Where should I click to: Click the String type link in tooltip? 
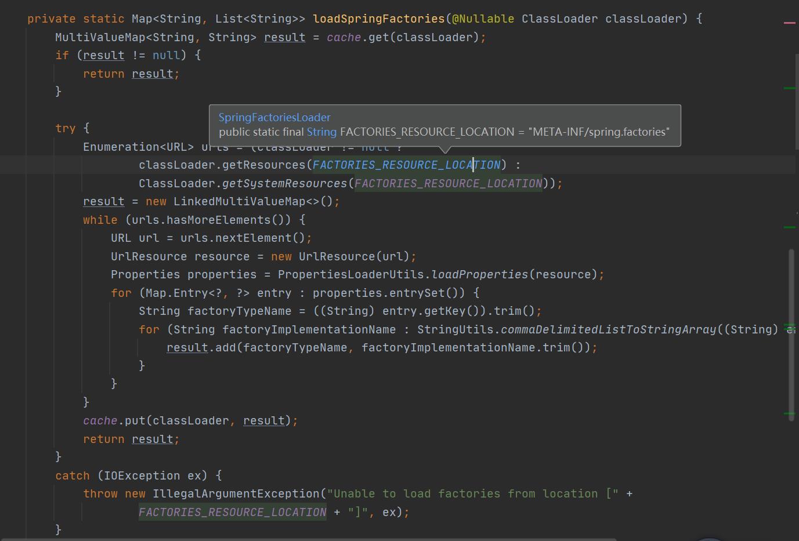(321, 132)
